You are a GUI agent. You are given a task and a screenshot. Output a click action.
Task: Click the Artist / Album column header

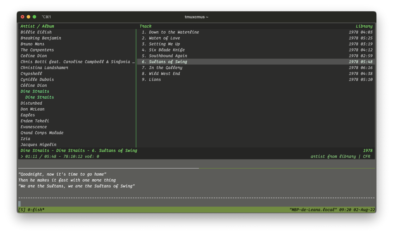(37, 26)
